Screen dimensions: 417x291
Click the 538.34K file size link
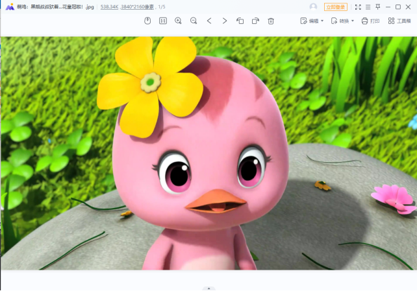click(109, 7)
